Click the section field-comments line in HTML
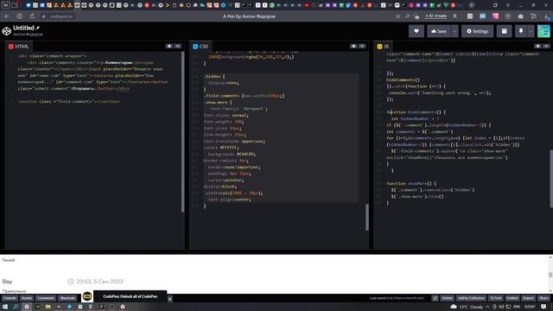 coord(69,101)
